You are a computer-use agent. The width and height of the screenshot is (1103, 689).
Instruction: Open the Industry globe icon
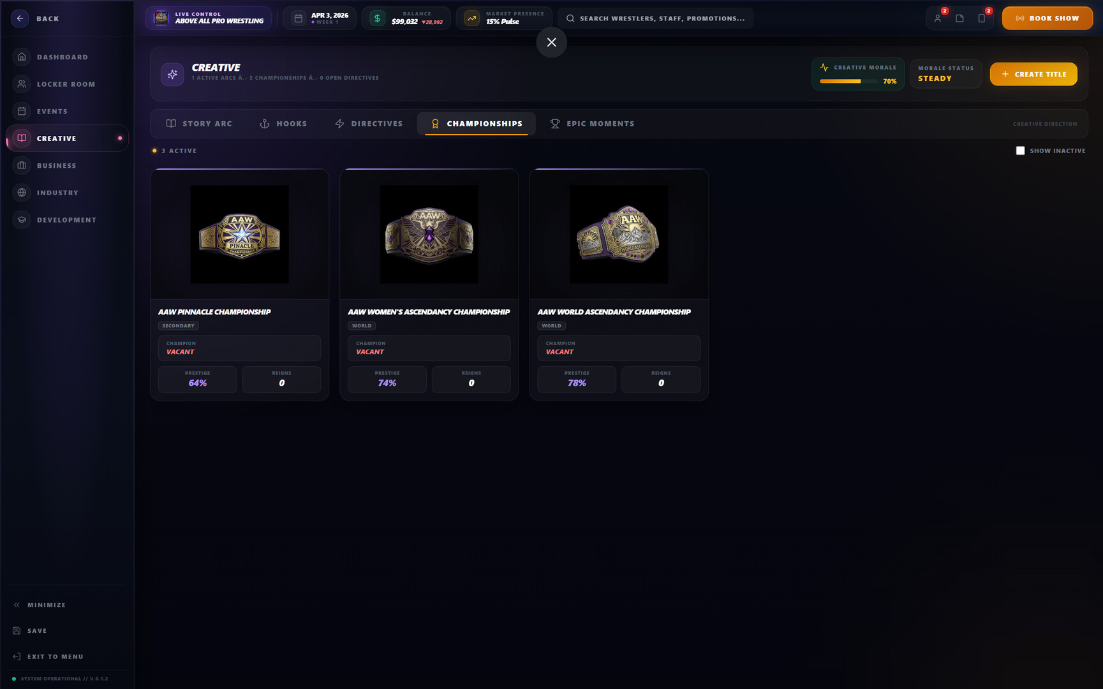(x=22, y=193)
